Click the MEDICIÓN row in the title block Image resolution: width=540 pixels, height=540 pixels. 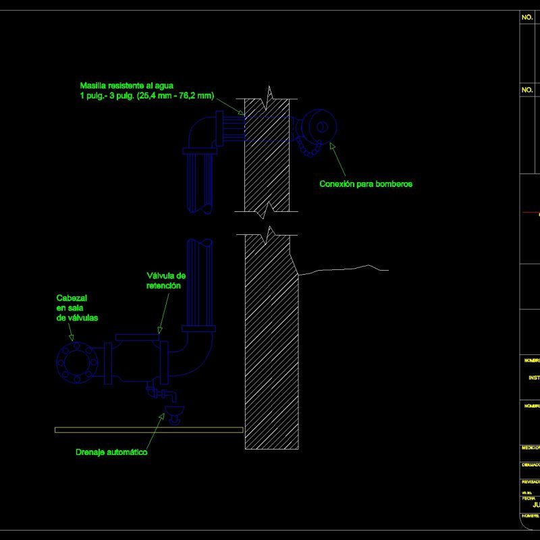coord(532,446)
